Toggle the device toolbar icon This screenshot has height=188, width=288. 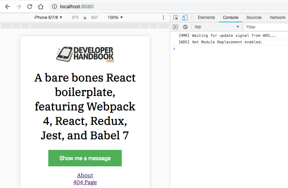pyautogui.click(x=185, y=18)
